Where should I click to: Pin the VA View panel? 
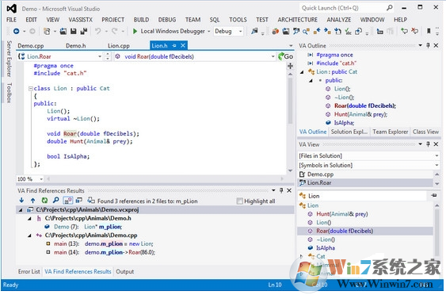click(428, 144)
